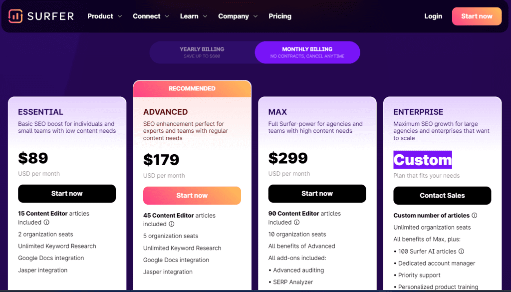
Task: Start the Essential plan
Action: tap(67, 194)
